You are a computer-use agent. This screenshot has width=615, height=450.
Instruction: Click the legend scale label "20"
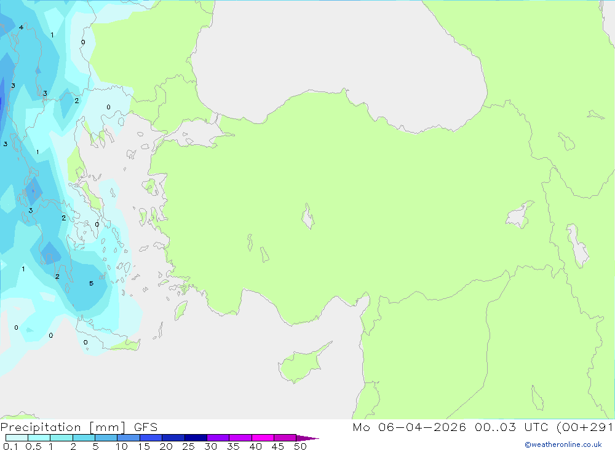tap(166, 446)
